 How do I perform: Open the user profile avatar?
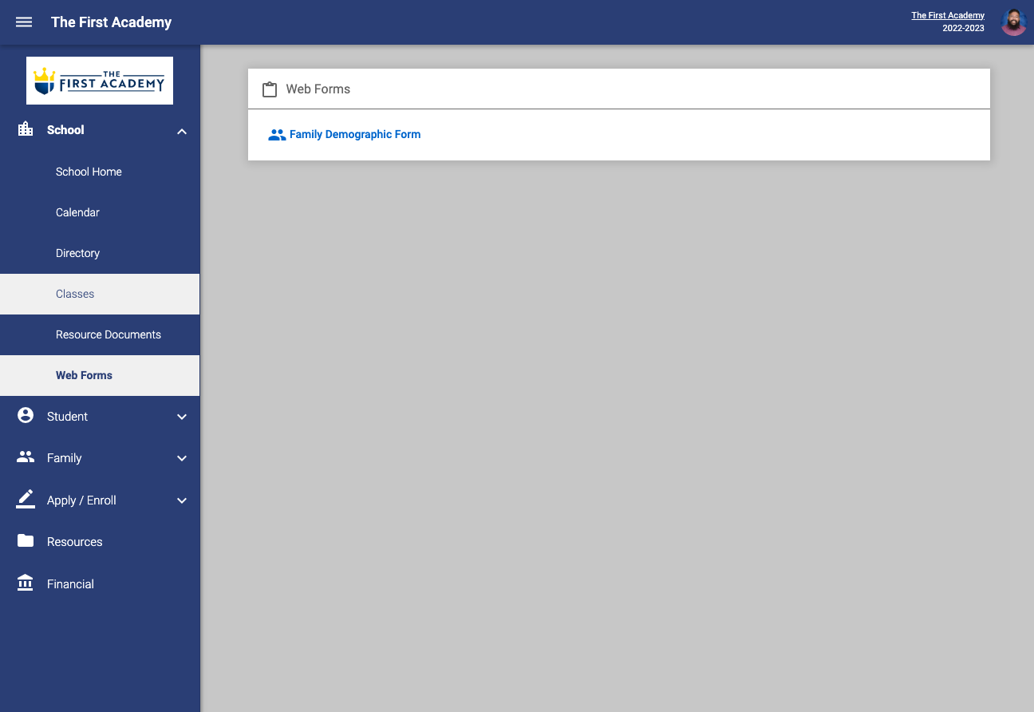[x=1013, y=22]
